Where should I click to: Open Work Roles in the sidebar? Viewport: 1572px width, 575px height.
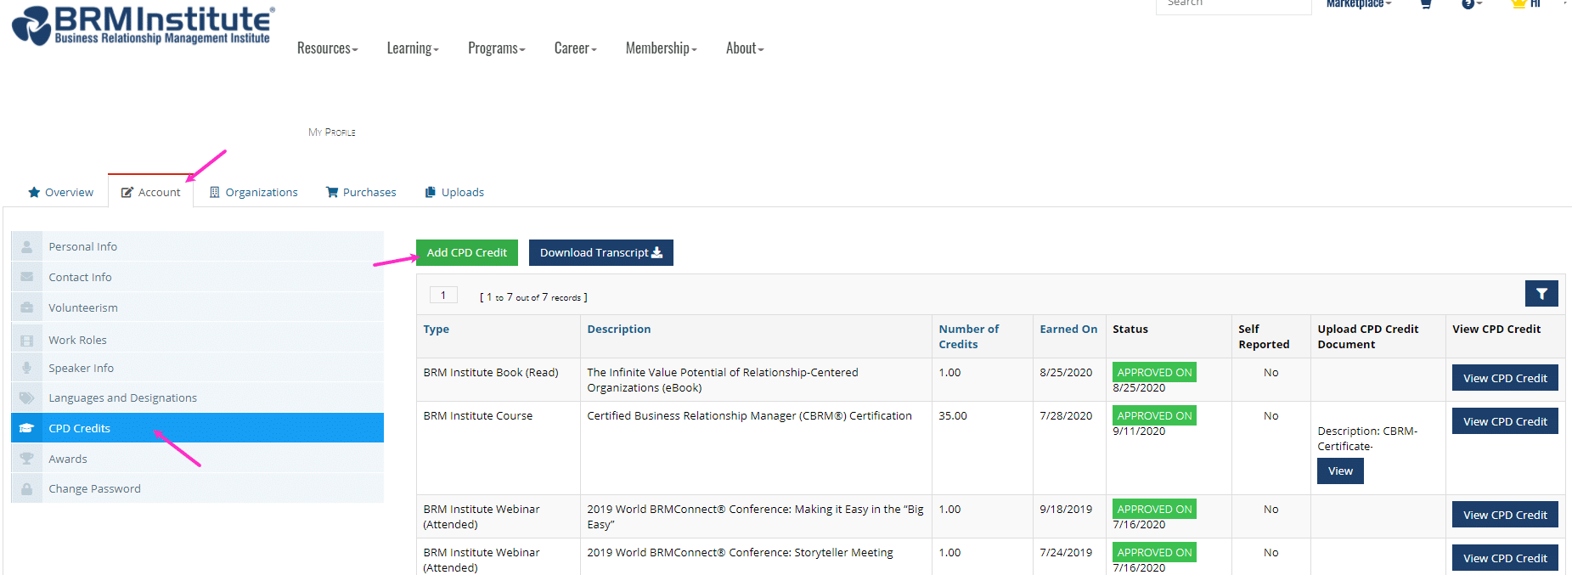[x=197, y=340]
